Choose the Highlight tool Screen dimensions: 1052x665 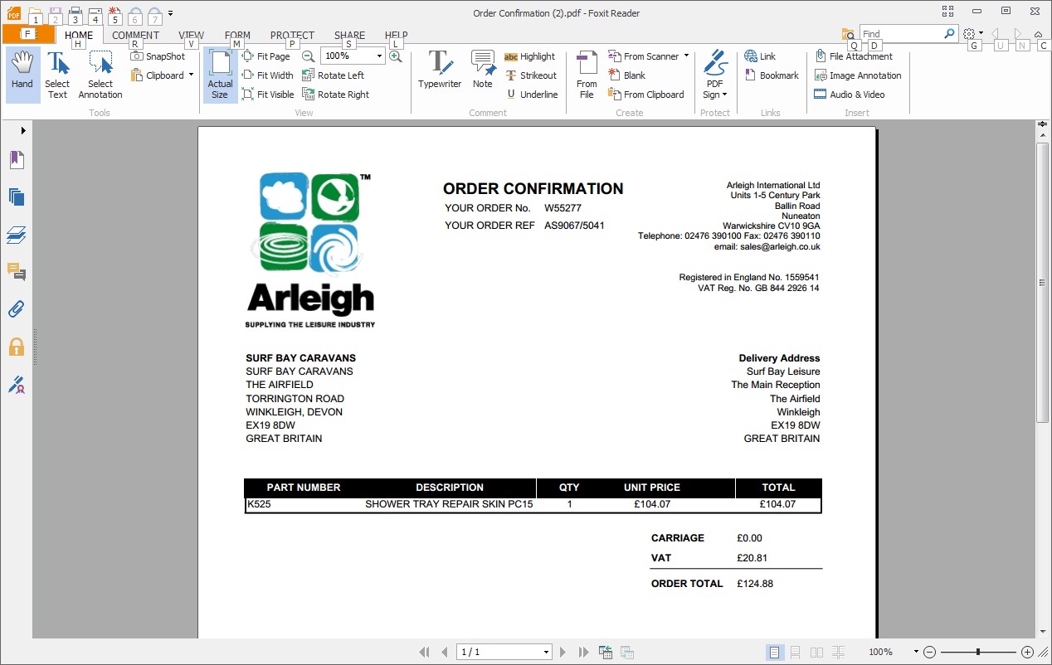(530, 56)
